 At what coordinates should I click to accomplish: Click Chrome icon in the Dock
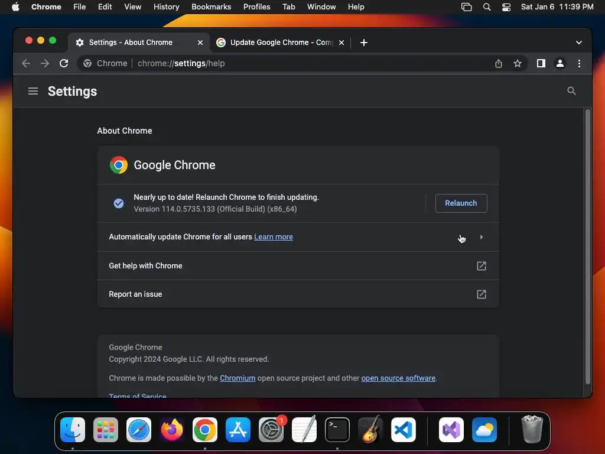click(x=205, y=430)
